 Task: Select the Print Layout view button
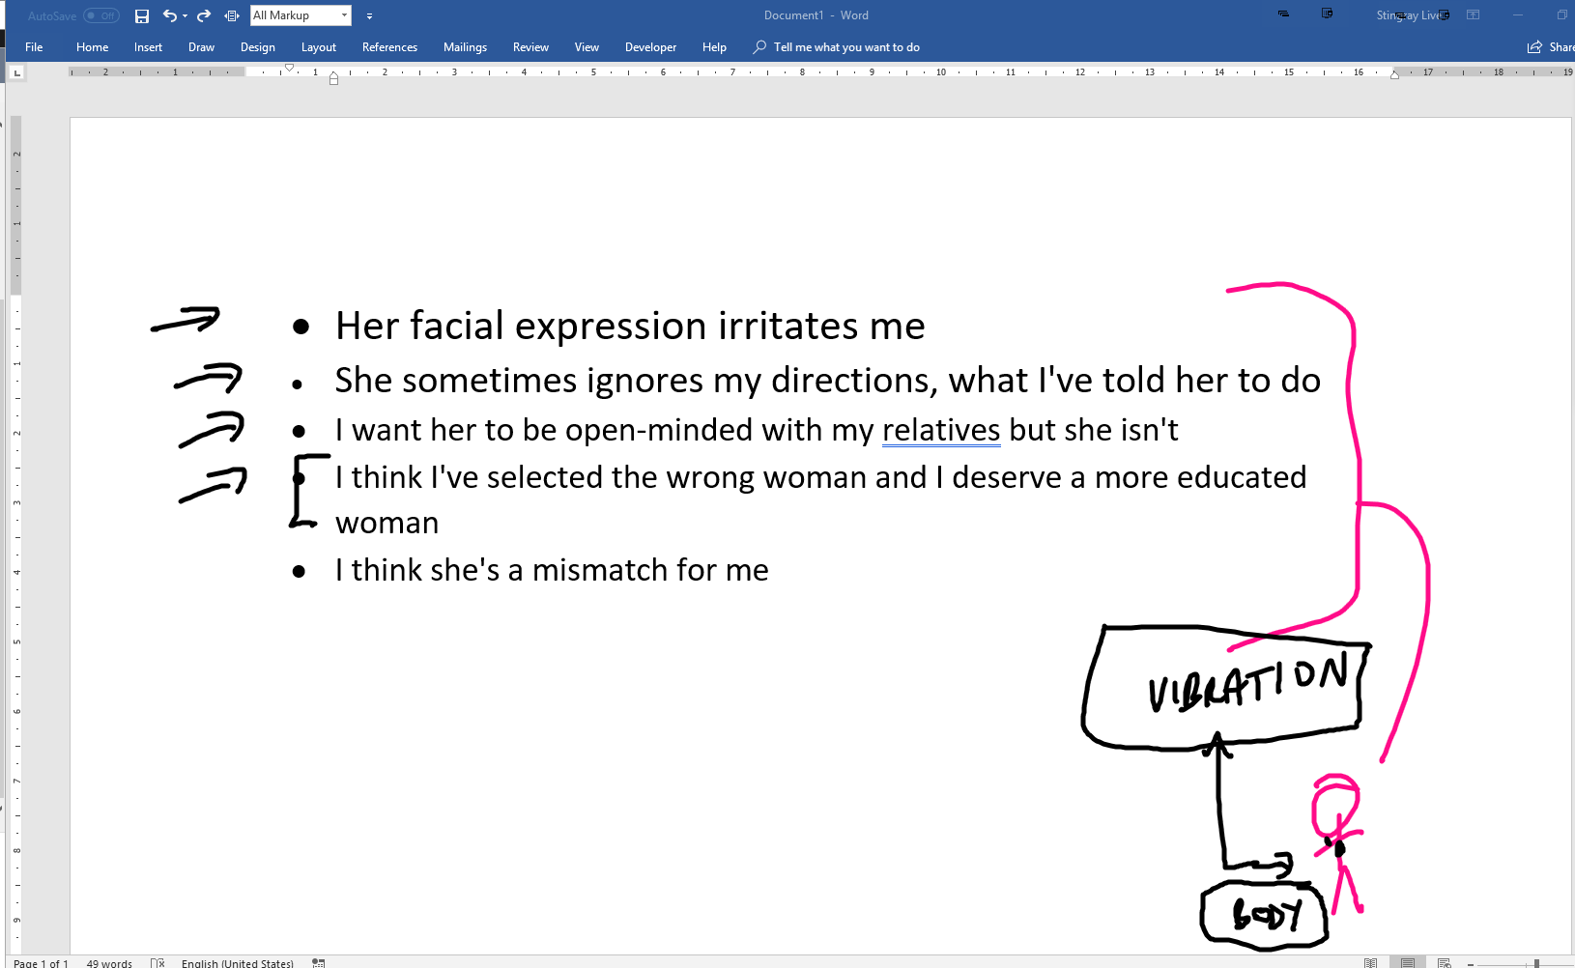point(1408,962)
